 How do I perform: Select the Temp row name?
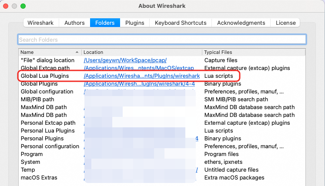pyautogui.click(x=28, y=170)
